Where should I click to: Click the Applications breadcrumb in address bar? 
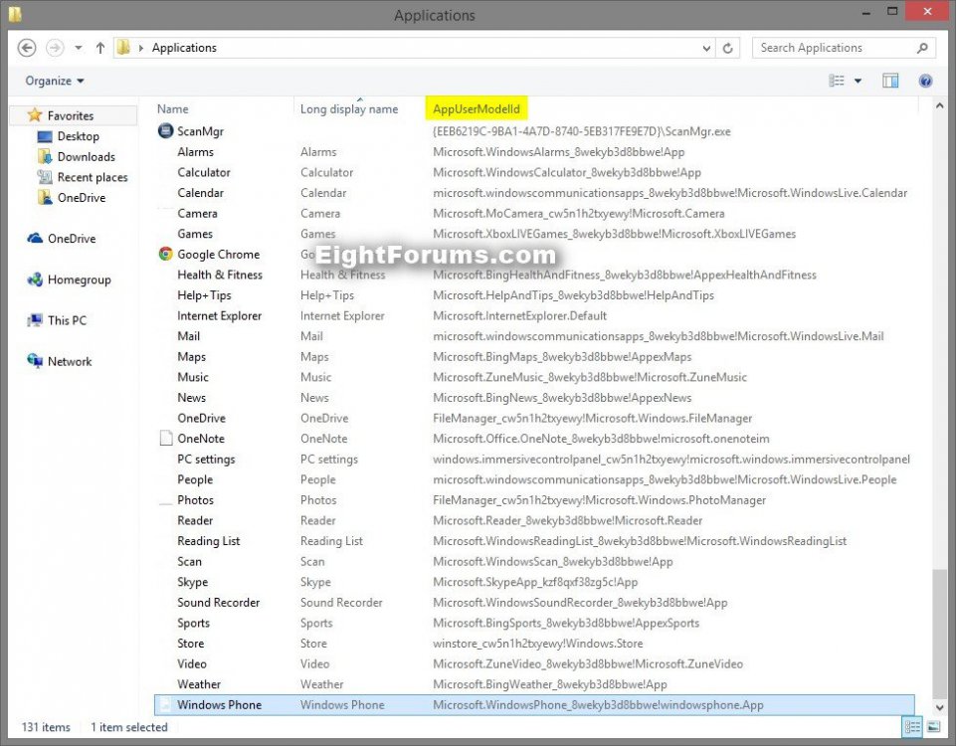point(184,48)
